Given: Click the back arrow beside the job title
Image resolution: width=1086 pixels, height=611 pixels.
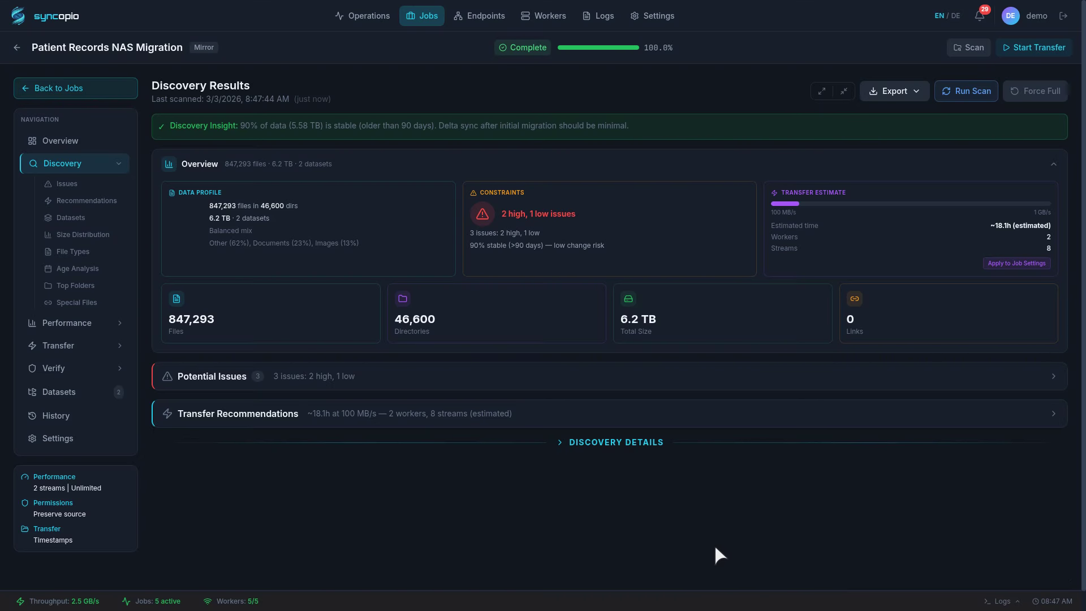Looking at the screenshot, I should tap(17, 48).
